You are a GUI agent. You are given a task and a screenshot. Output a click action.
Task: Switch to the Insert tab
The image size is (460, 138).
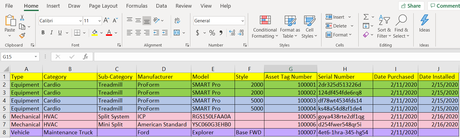coord(53,6)
